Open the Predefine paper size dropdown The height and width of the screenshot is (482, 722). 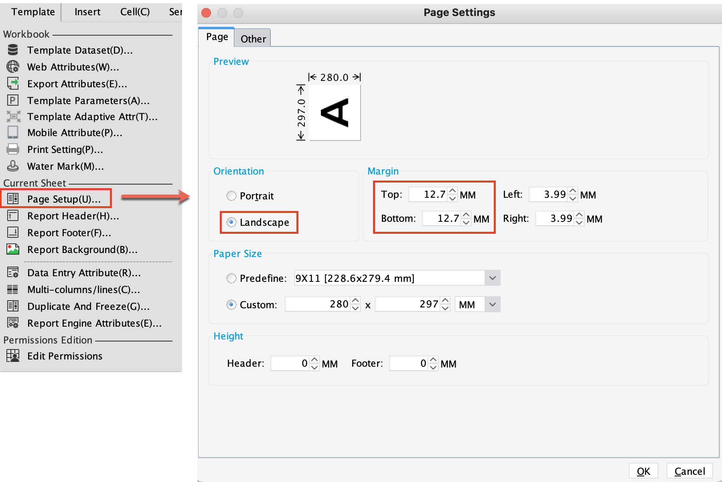click(x=493, y=278)
